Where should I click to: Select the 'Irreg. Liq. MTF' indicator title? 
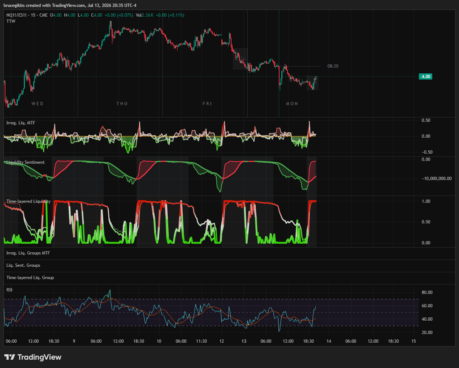[x=21, y=123]
